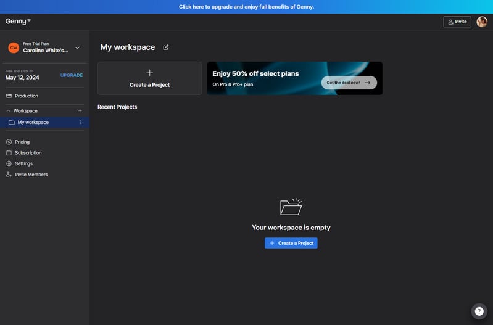493x325 pixels.
Task: Click blue Create a Project button
Action: pyautogui.click(x=291, y=243)
